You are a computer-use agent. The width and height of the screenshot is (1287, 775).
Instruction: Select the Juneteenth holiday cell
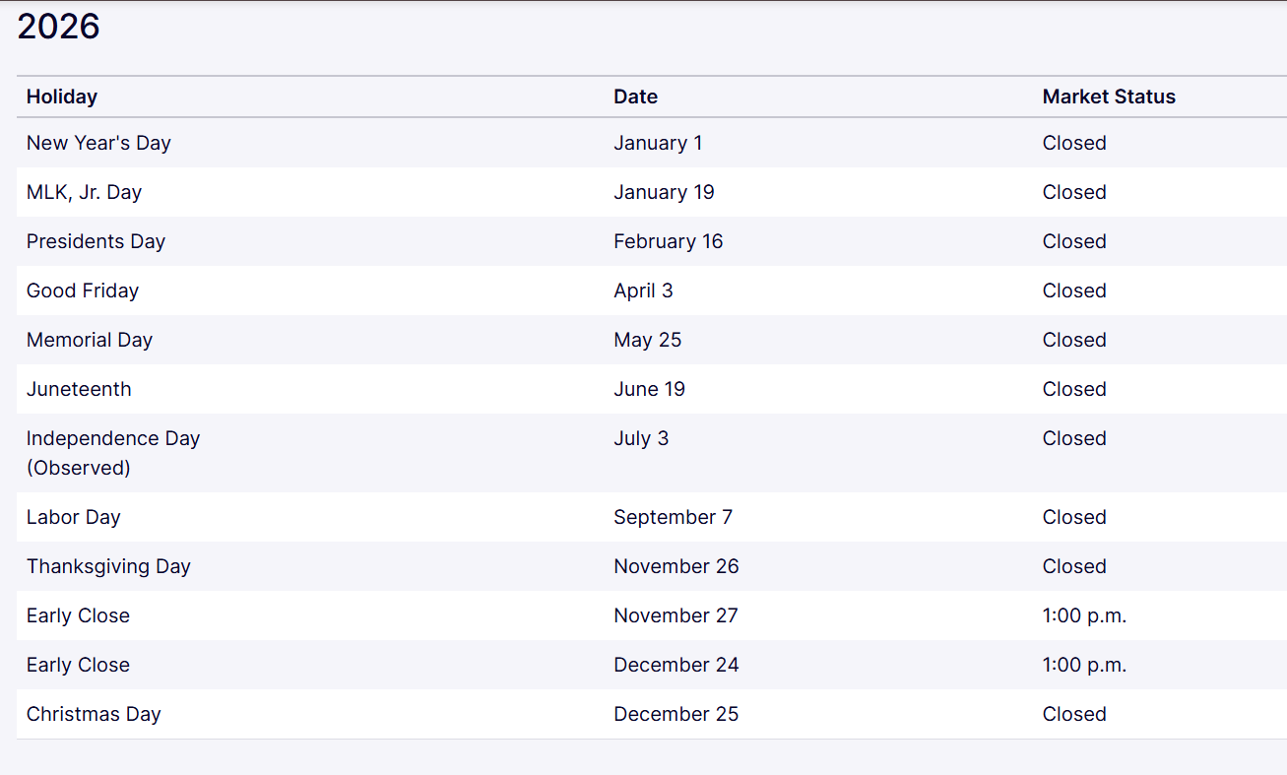79,389
